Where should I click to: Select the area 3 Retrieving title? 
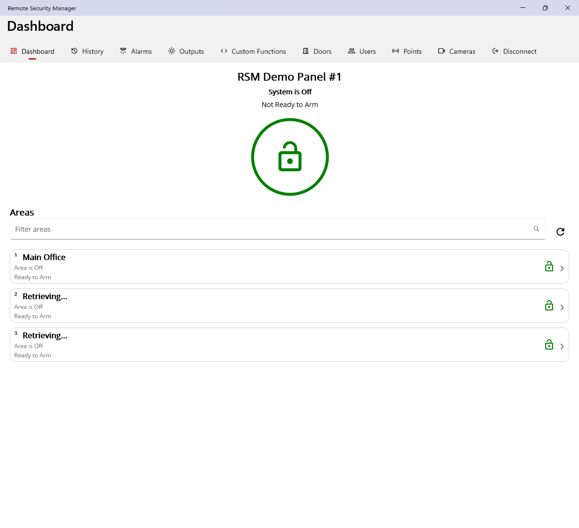[45, 336]
